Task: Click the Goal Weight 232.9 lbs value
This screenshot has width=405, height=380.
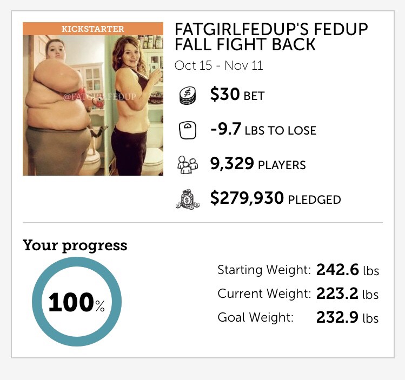Action: pyautogui.click(x=347, y=317)
